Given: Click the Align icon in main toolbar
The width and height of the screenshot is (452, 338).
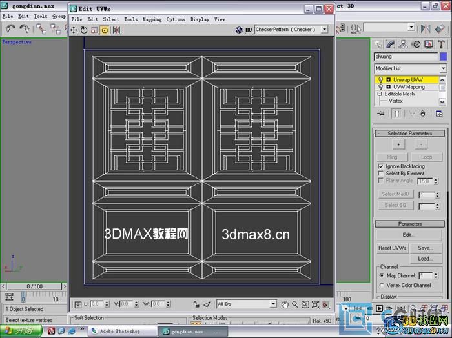Looking at the screenshot, I should [x=440, y=28].
